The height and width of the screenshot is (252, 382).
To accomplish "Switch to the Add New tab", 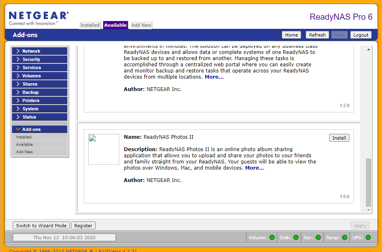I will [141, 25].
